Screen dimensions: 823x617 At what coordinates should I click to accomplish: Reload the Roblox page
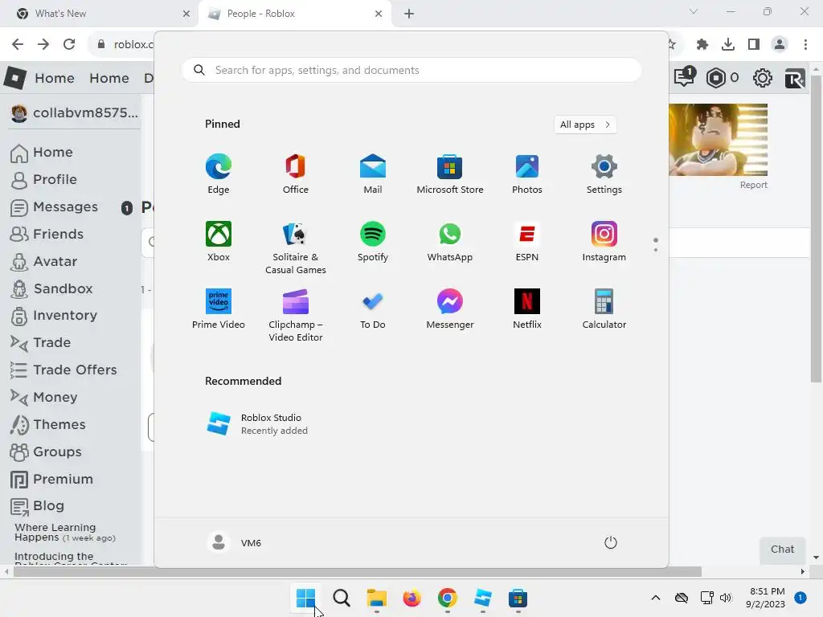[x=69, y=44]
